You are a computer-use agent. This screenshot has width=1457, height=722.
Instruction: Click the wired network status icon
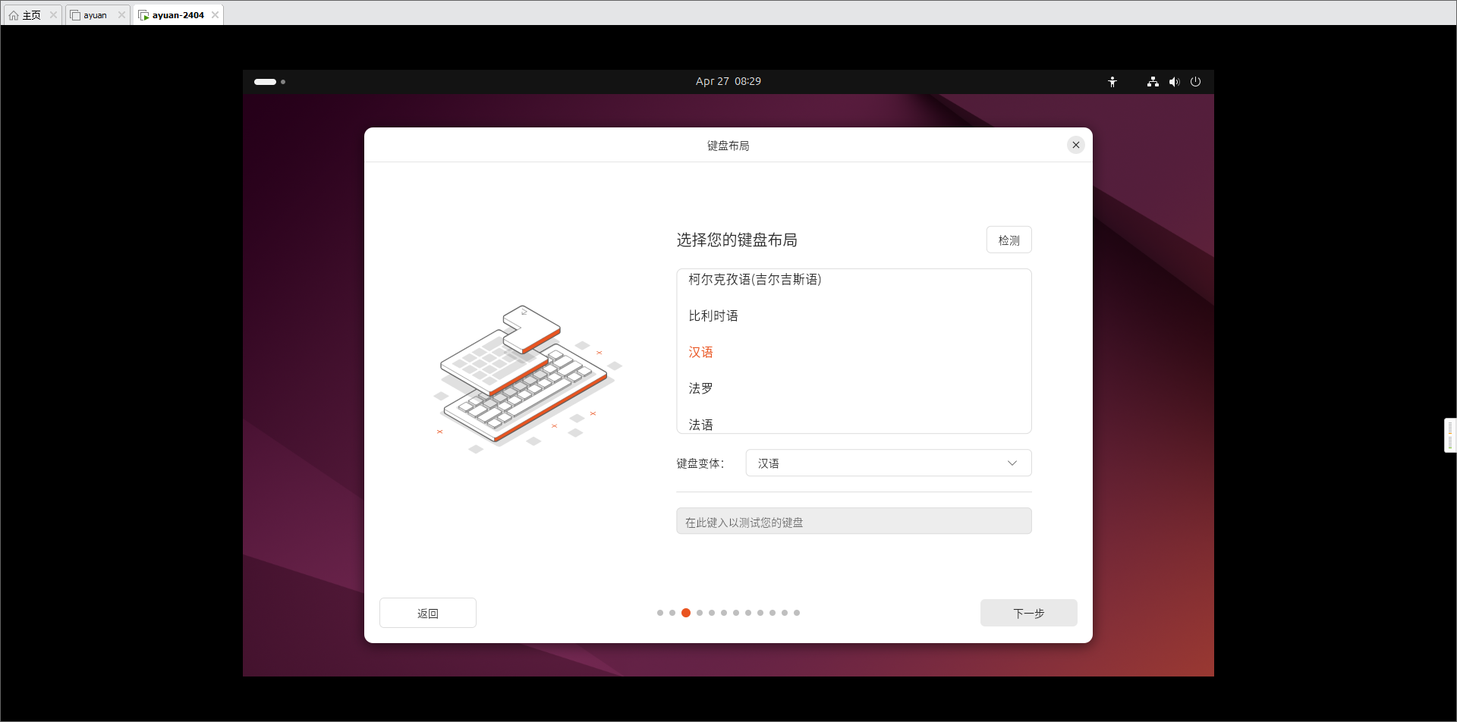point(1153,82)
